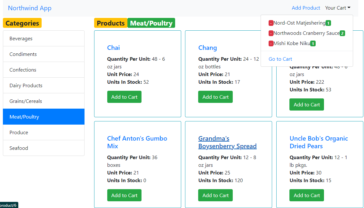
Task: Open the Chang product details
Action: [x=207, y=48]
